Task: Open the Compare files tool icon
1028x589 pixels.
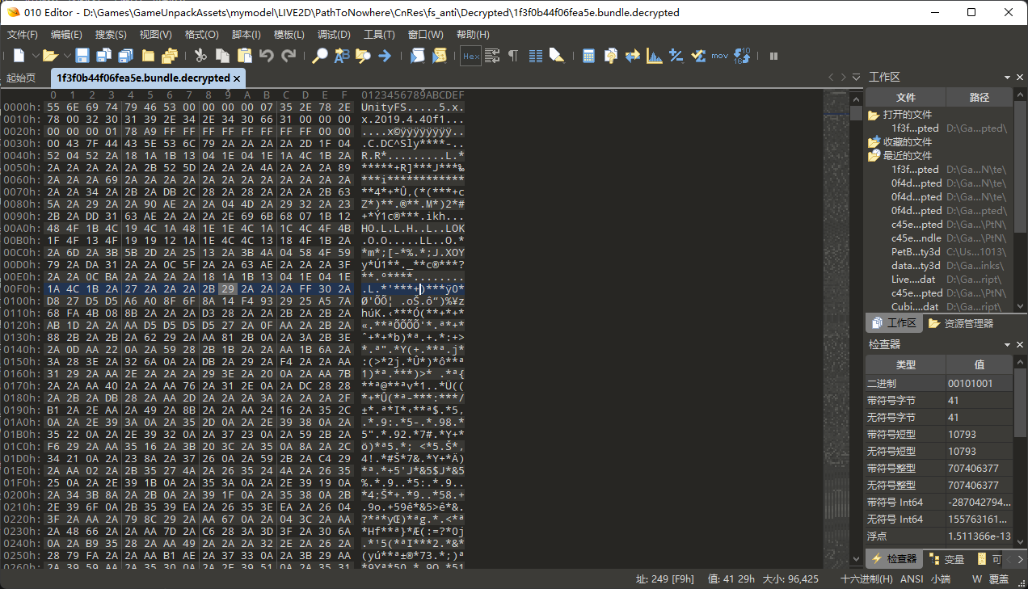Action: 610,56
